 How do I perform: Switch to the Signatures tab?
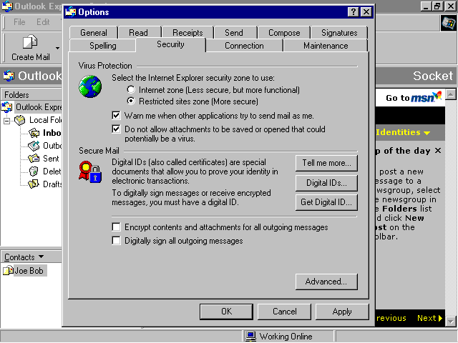click(x=339, y=33)
